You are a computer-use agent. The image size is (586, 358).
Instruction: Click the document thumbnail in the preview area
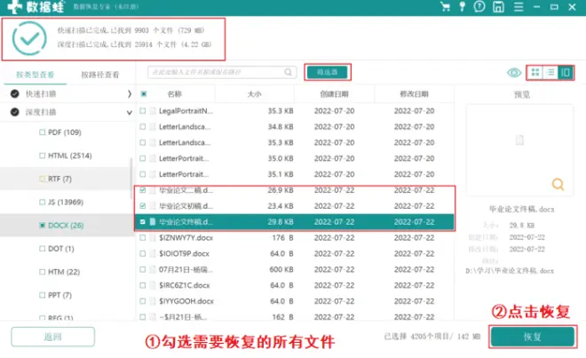coord(519,140)
